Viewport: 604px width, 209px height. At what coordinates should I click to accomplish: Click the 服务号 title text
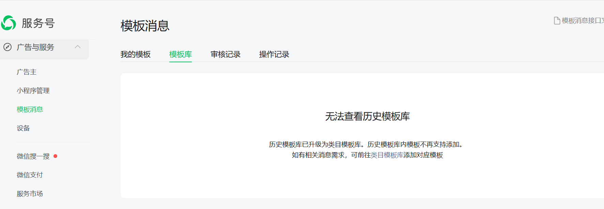click(38, 23)
